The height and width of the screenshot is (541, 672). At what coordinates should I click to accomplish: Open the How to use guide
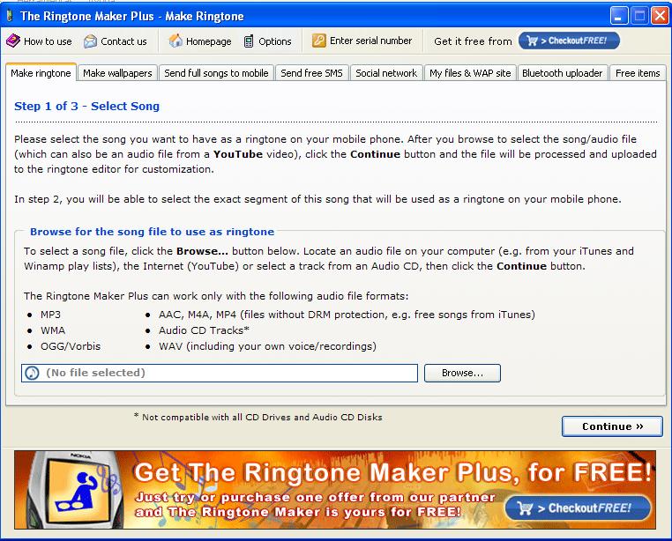(x=39, y=41)
